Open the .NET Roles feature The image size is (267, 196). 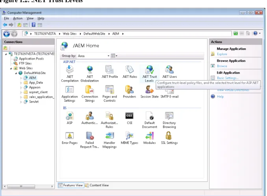130,72
